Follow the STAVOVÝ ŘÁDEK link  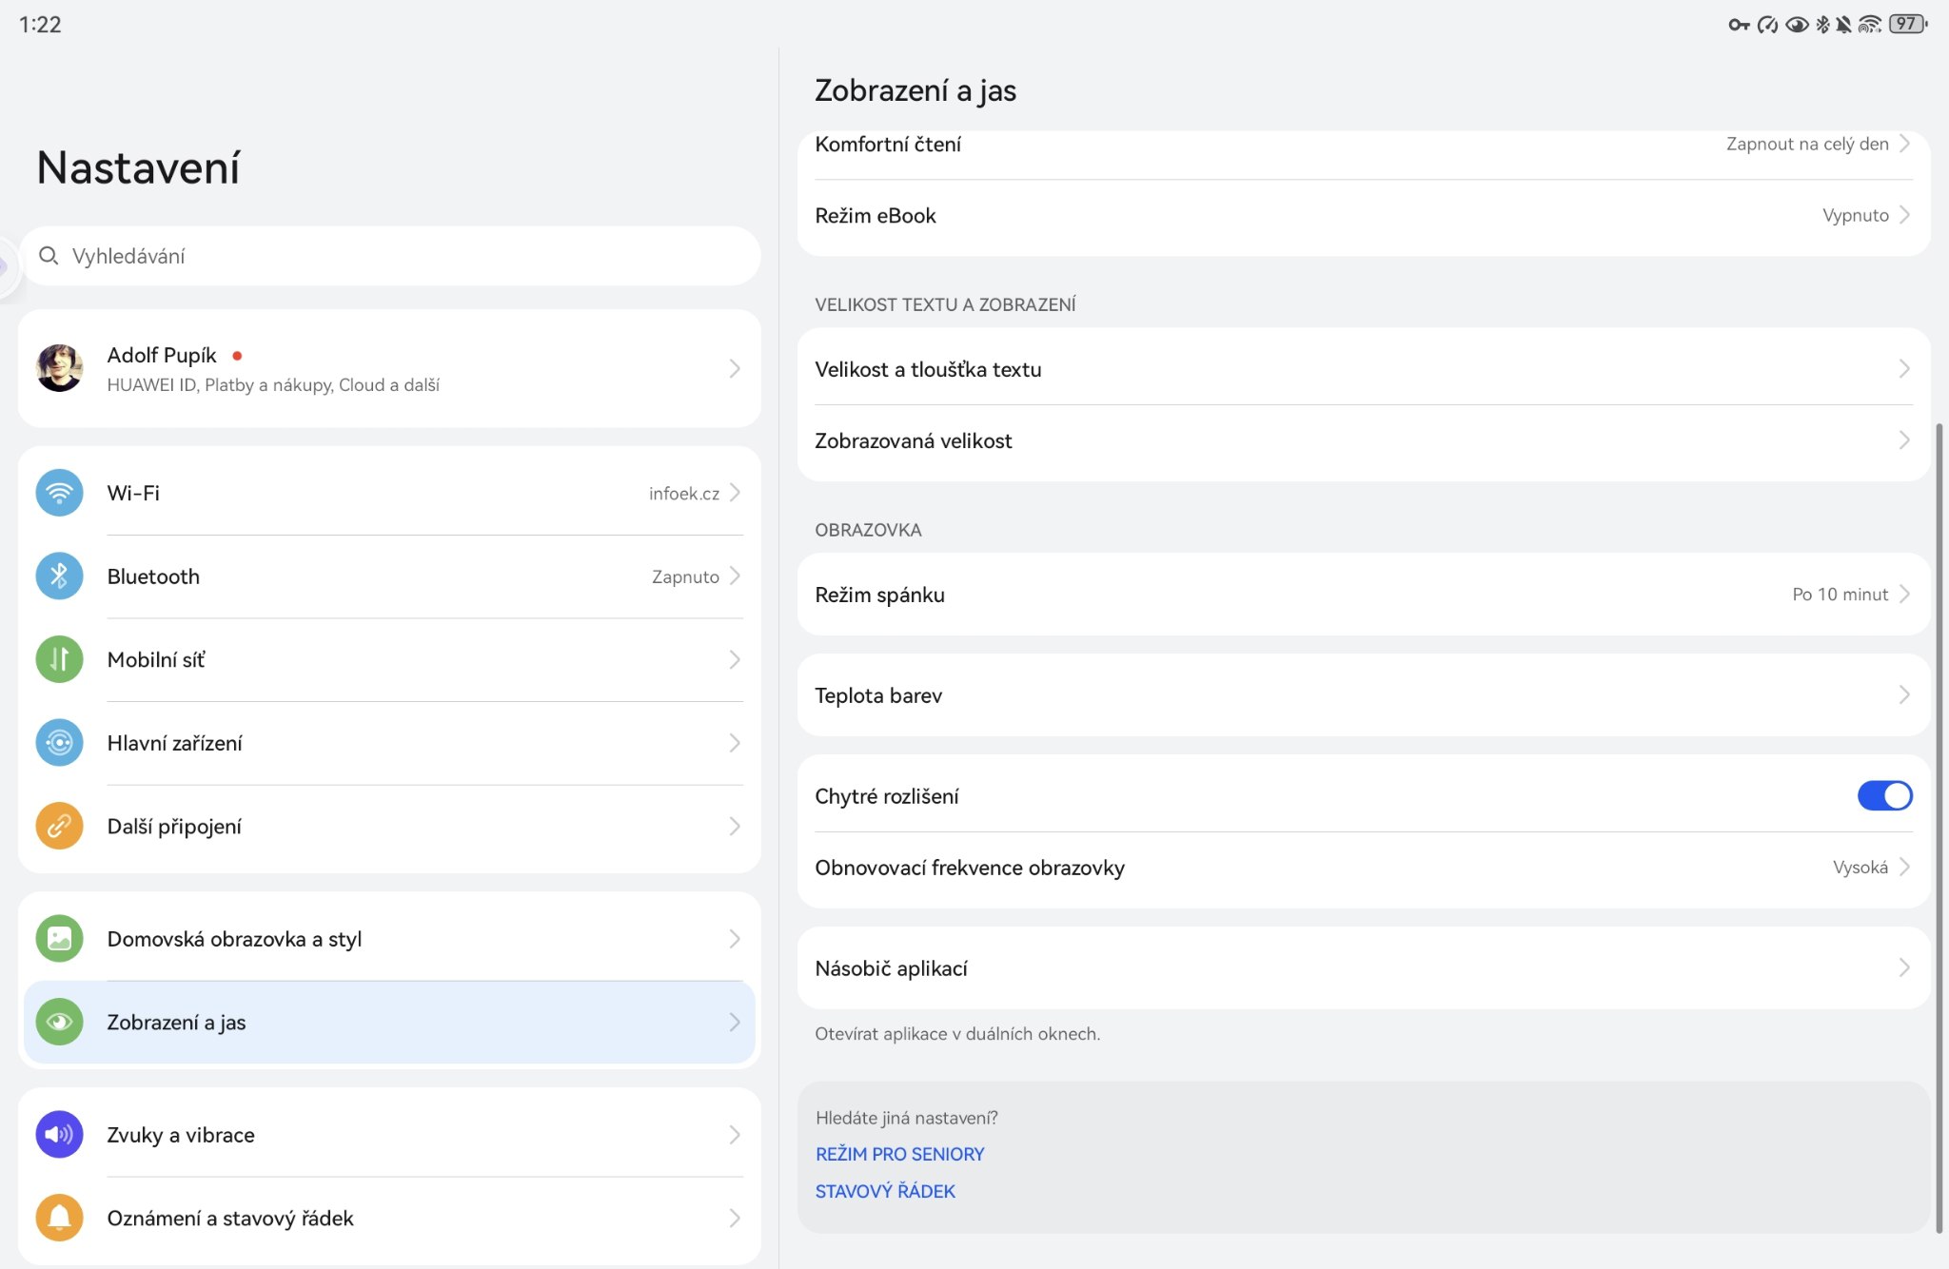point(885,1191)
